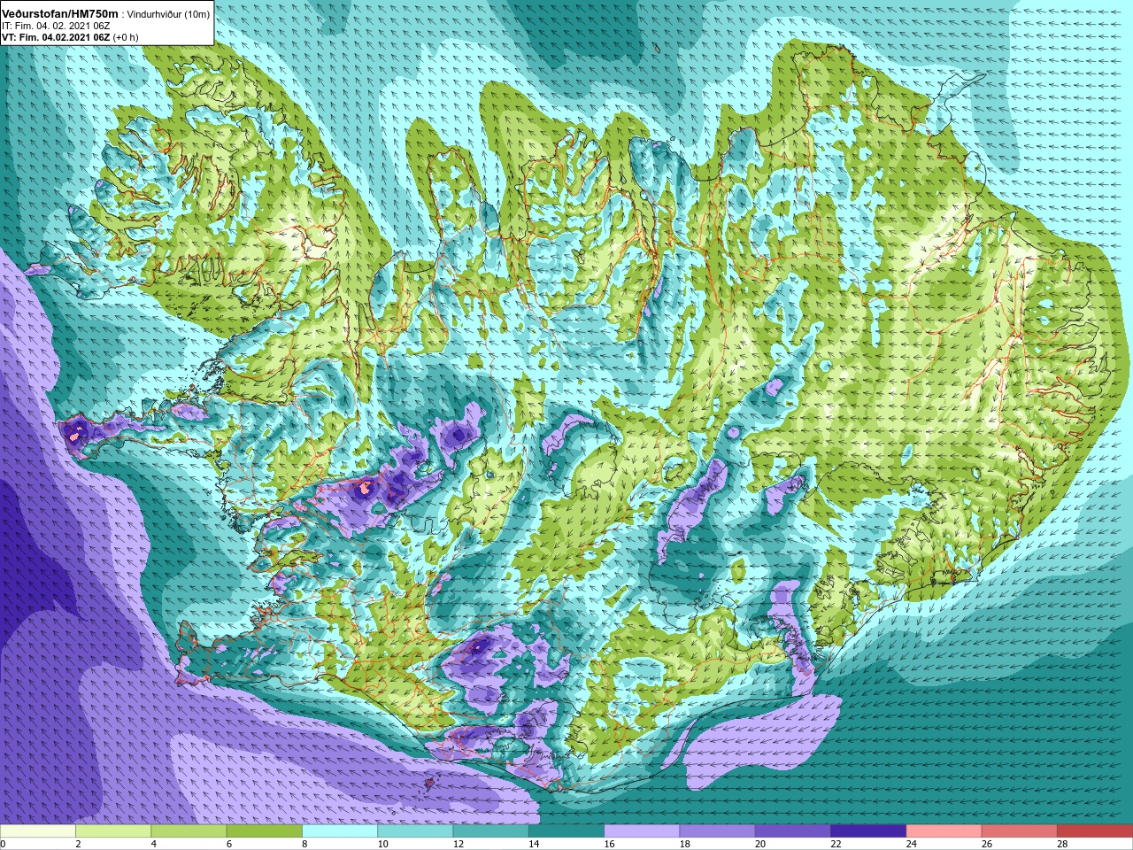Click the legend scale number 28
Image resolution: width=1133 pixels, height=850 pixels.
[x=1062, y=845]
